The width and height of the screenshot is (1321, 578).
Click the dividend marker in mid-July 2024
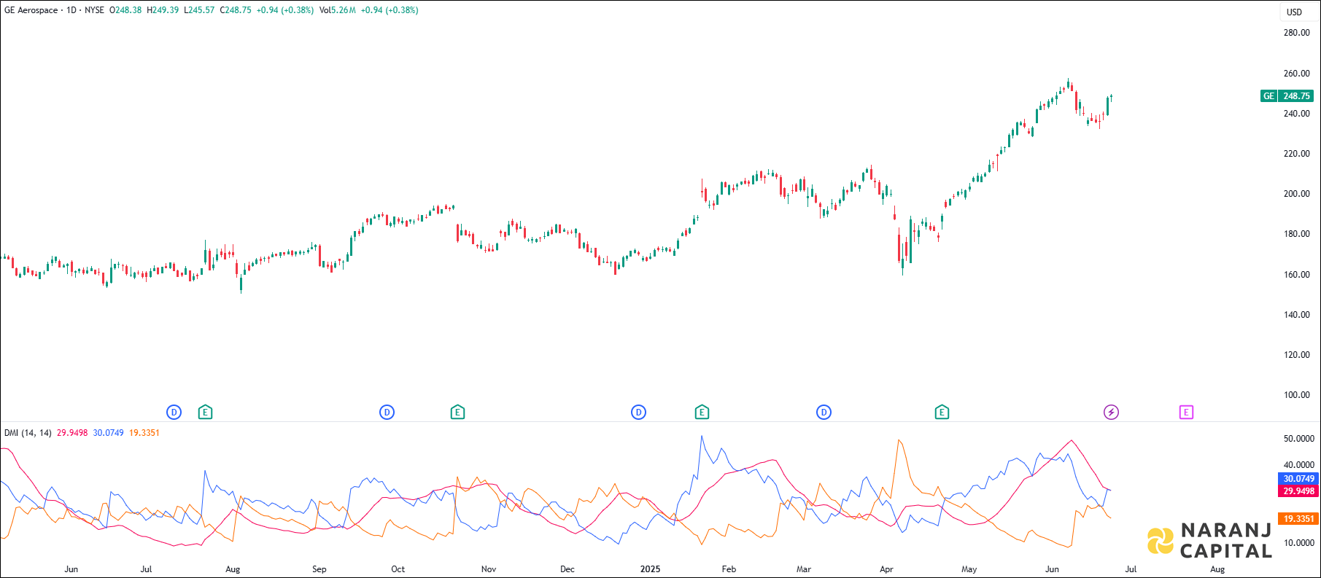coord(174,413)
